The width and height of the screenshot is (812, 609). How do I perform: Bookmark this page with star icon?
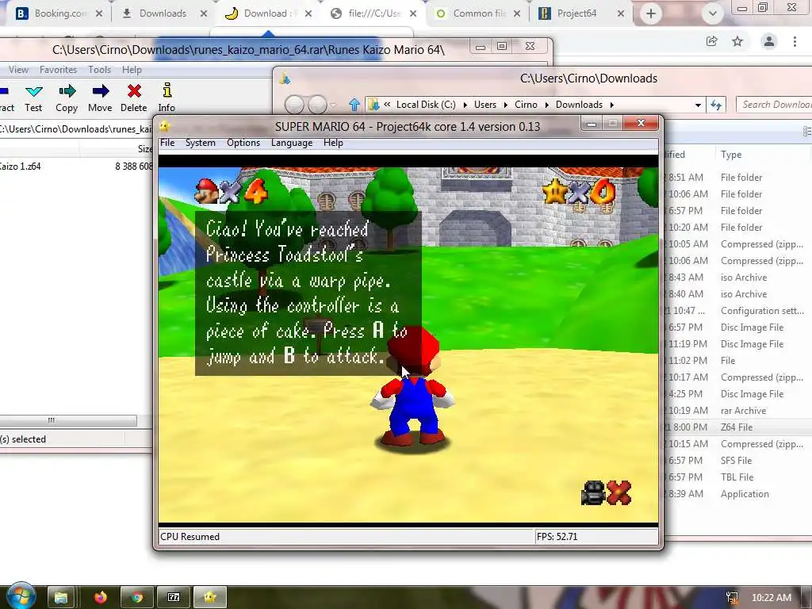click(737, 41)
